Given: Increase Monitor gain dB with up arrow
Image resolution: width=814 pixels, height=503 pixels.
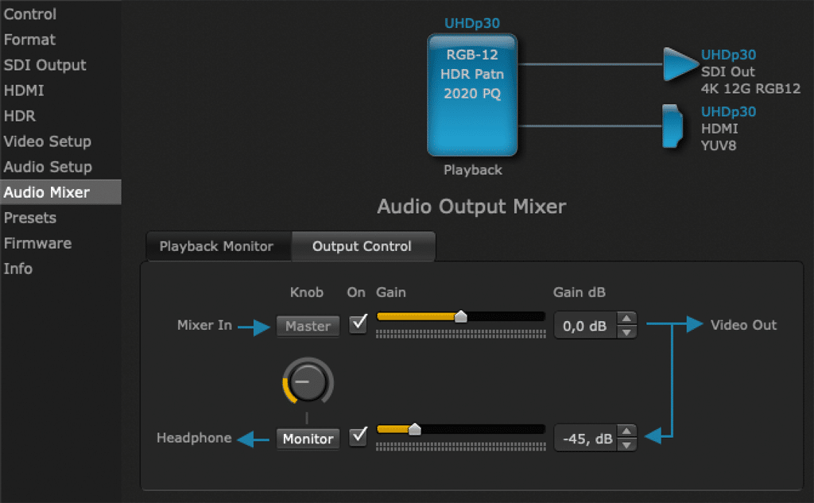Looking at the screenshot, I should click(628, 431).
